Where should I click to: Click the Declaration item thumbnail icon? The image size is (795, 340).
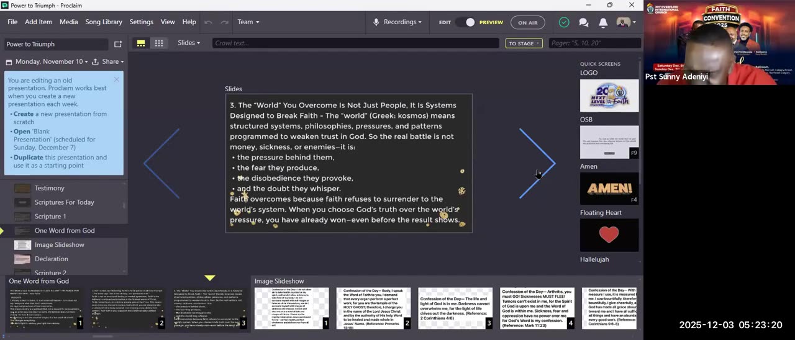(22, 259)
